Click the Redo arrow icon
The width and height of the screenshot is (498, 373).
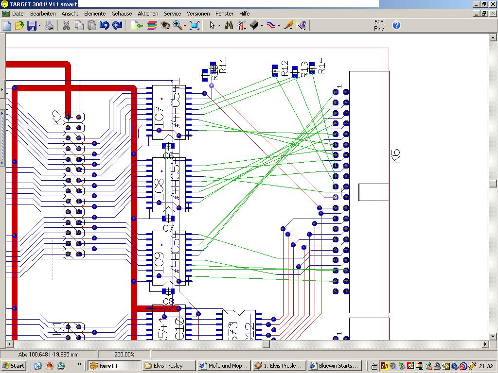pos(117,26)
